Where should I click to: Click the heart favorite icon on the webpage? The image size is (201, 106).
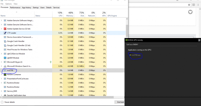coord(190,12)
